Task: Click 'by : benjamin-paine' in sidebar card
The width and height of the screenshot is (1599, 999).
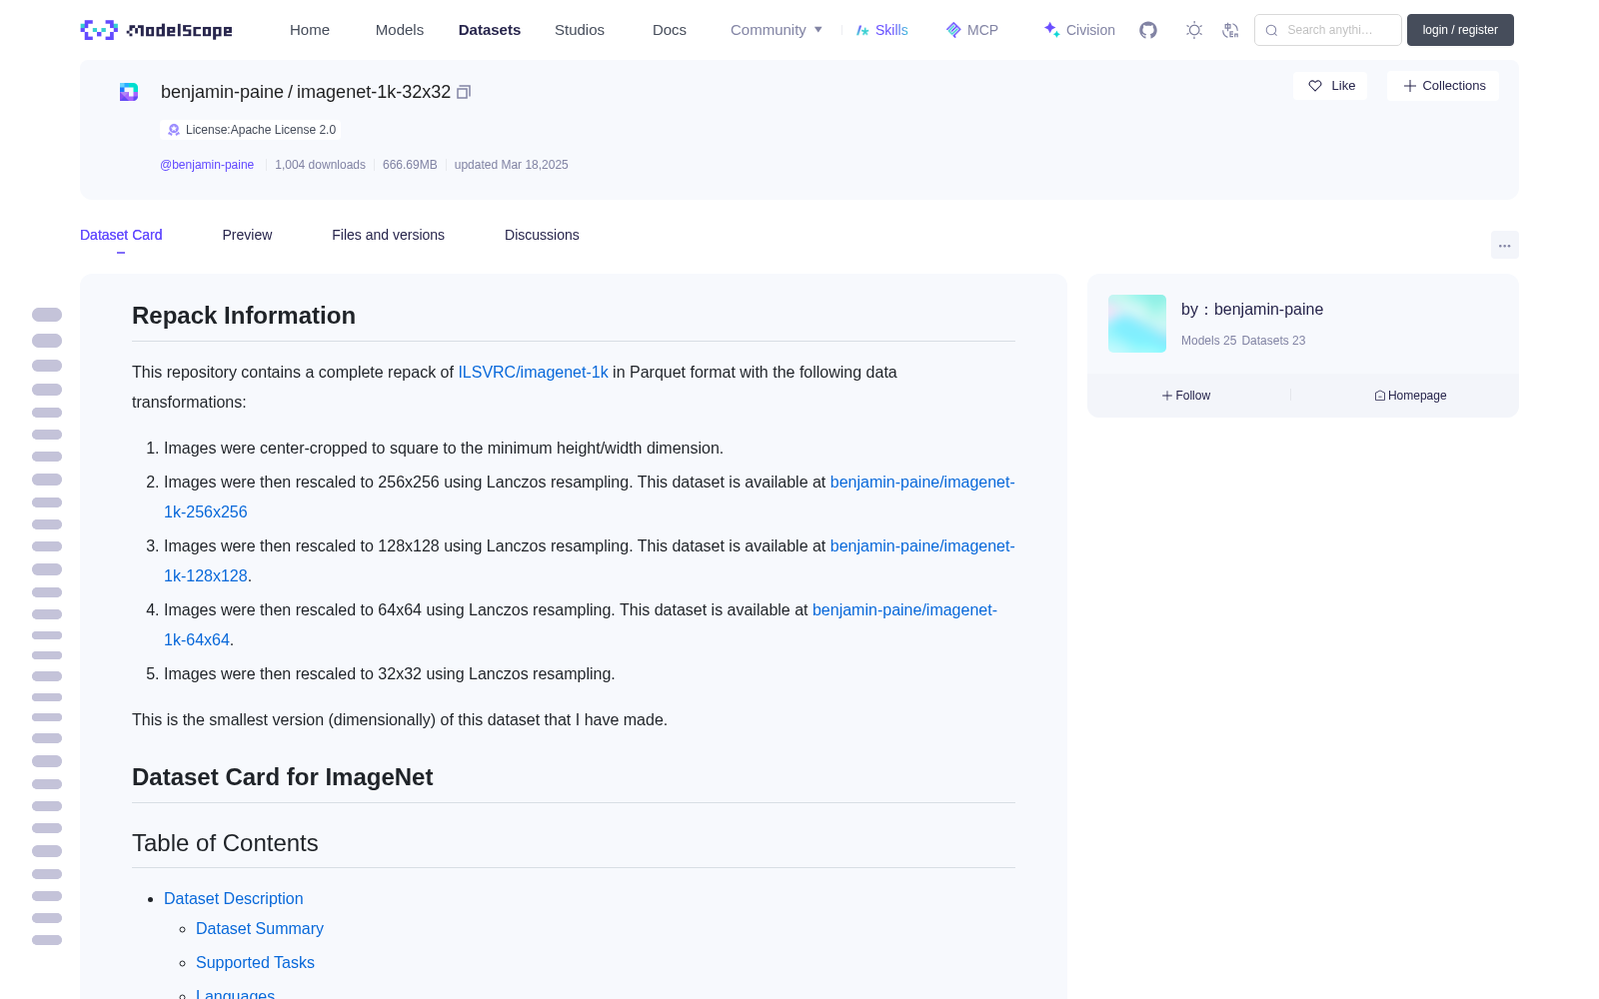Action: [x=1252, y=310]
